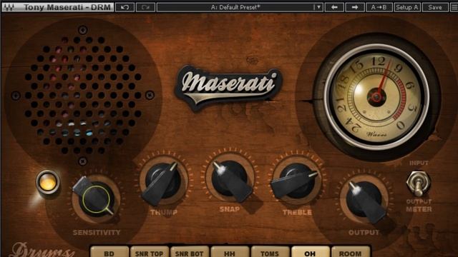Click the A: Default Preset field
The height and width of the screenshot is (257, 458).
point(235,7)
